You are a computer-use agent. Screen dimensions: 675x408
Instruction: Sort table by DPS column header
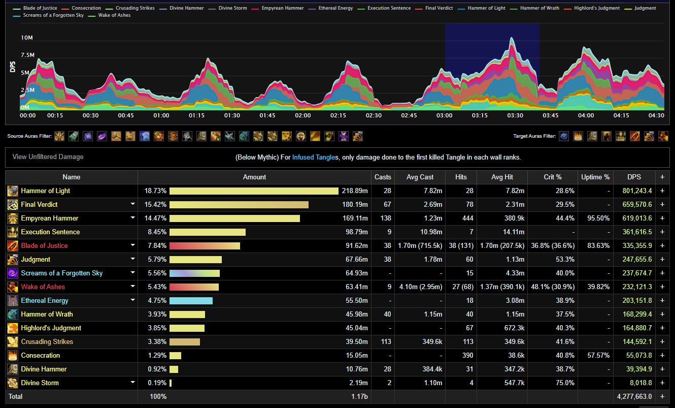tap(634, 177)
